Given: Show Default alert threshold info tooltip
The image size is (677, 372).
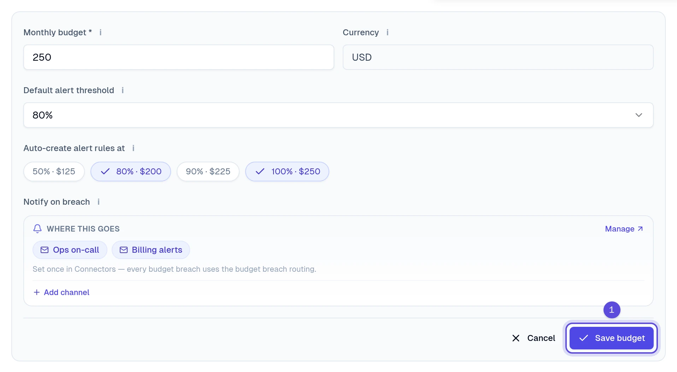Looking at the screenshot, I should 123,90.
